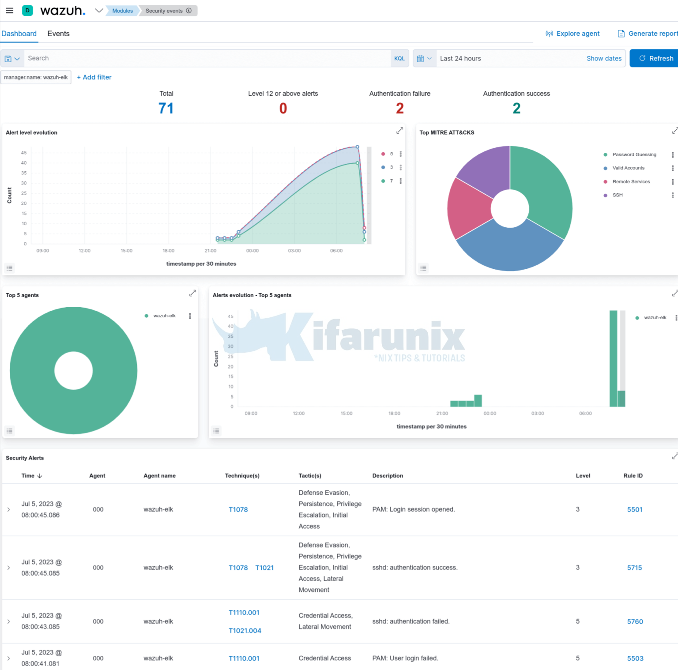Open the legend list icon under Top 5 agents
678x670 pixels.
point(9,431)
